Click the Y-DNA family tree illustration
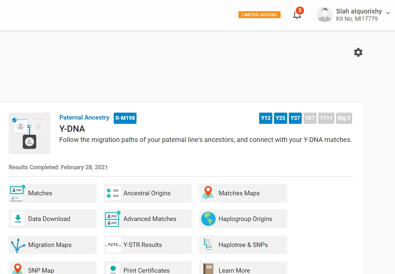The width and height of the screenshot is (395, 274). point(29,133)
